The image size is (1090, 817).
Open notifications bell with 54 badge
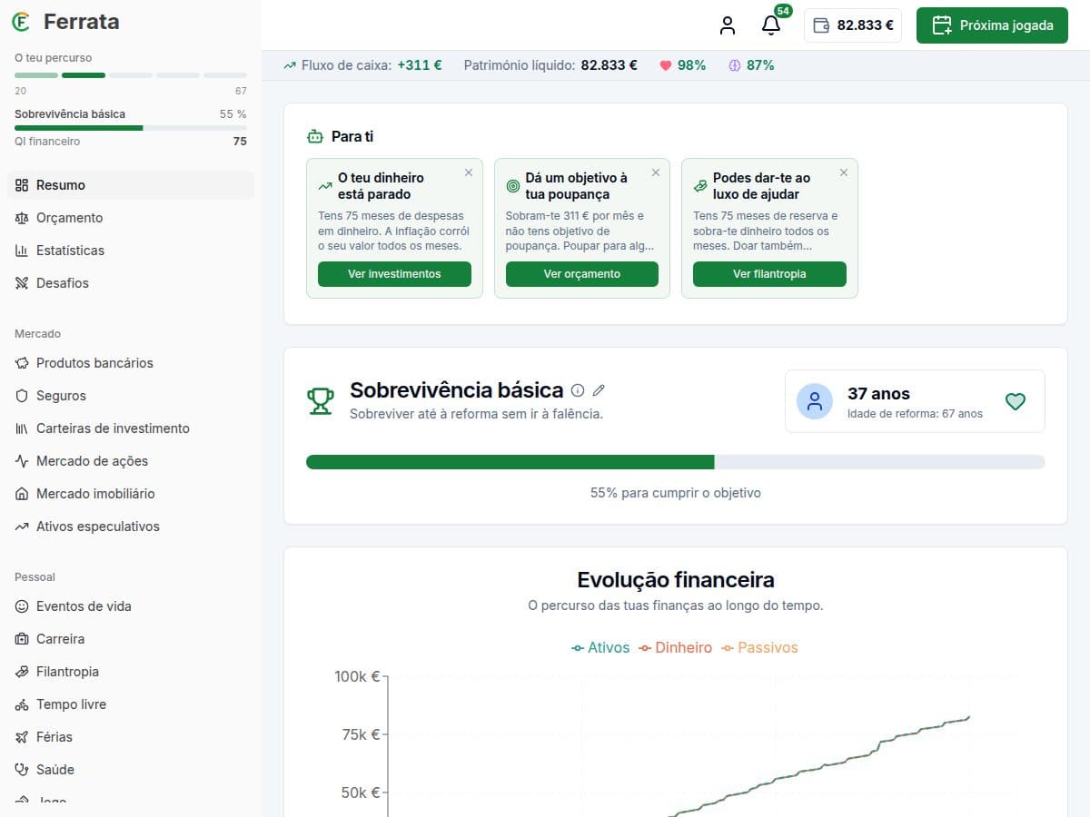pyautogui.click(x=771, y=25)
